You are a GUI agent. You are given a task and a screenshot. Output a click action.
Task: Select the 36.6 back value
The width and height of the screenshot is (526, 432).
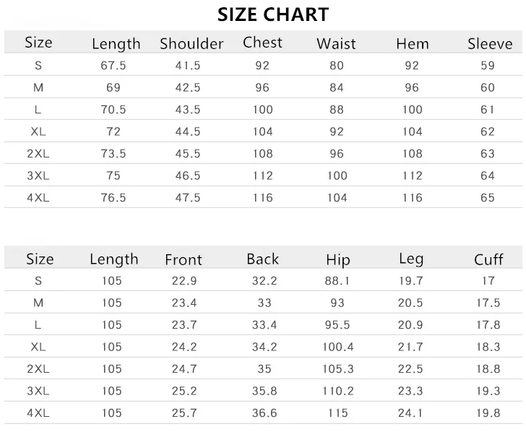[264, 412]
